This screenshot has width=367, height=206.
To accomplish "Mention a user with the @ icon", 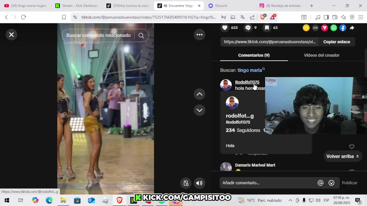I will 321,183.
